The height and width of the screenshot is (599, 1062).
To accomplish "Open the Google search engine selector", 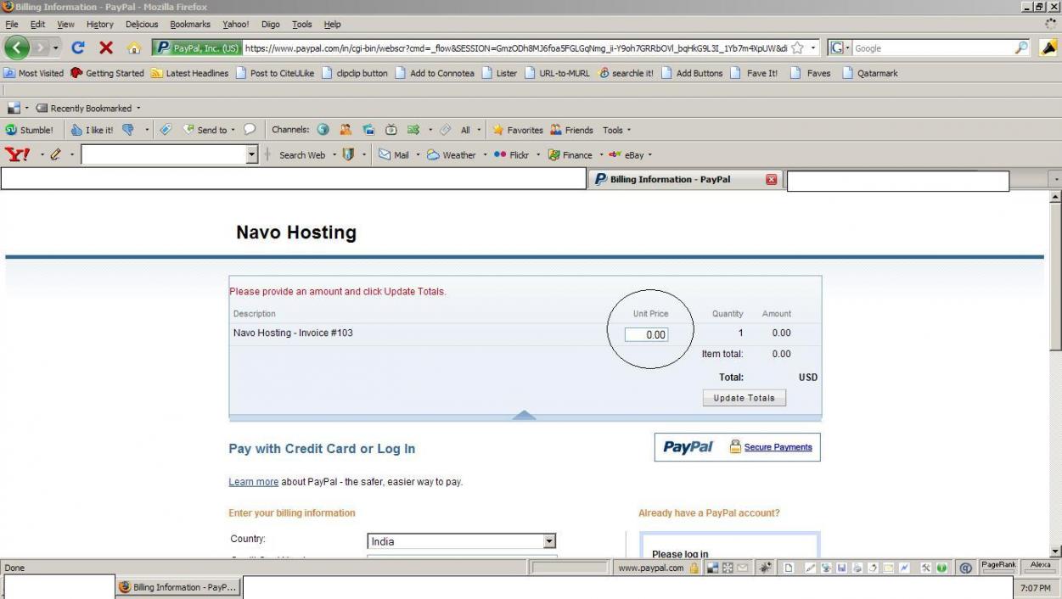I will 840,48.
